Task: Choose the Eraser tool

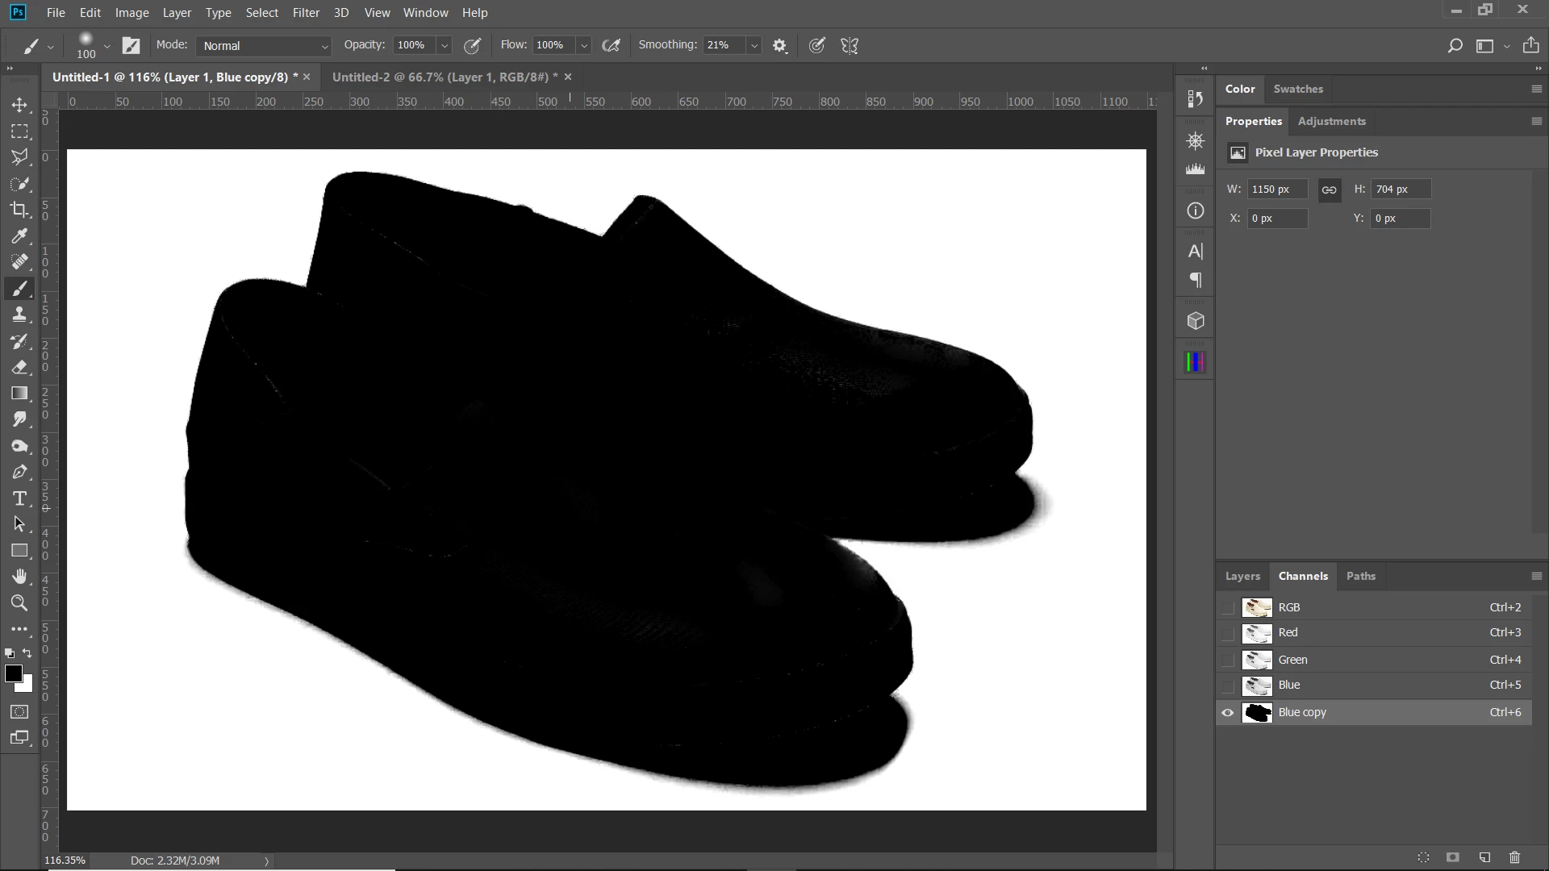Action: 19,367
